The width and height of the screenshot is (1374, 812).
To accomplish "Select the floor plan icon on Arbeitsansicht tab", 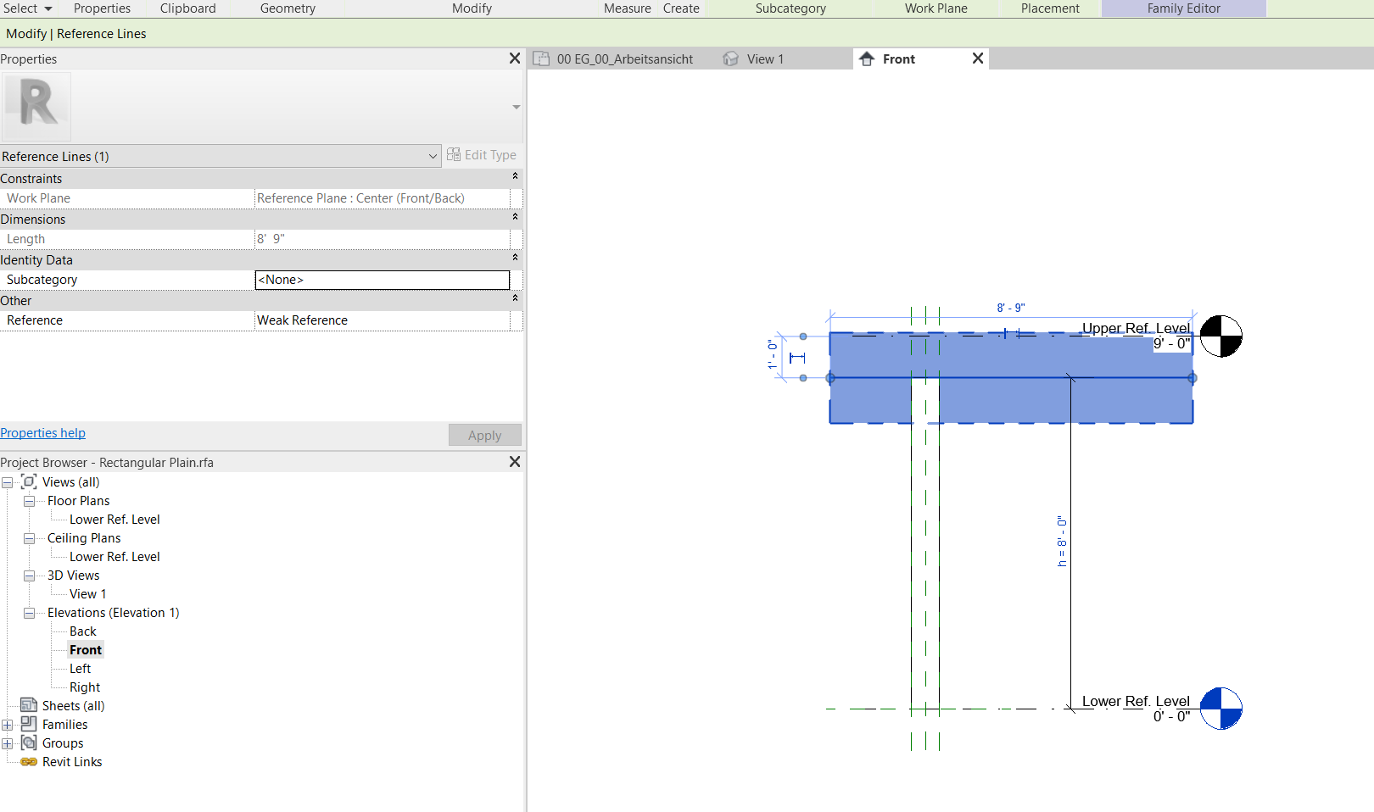I will click(x=541, y=58).
